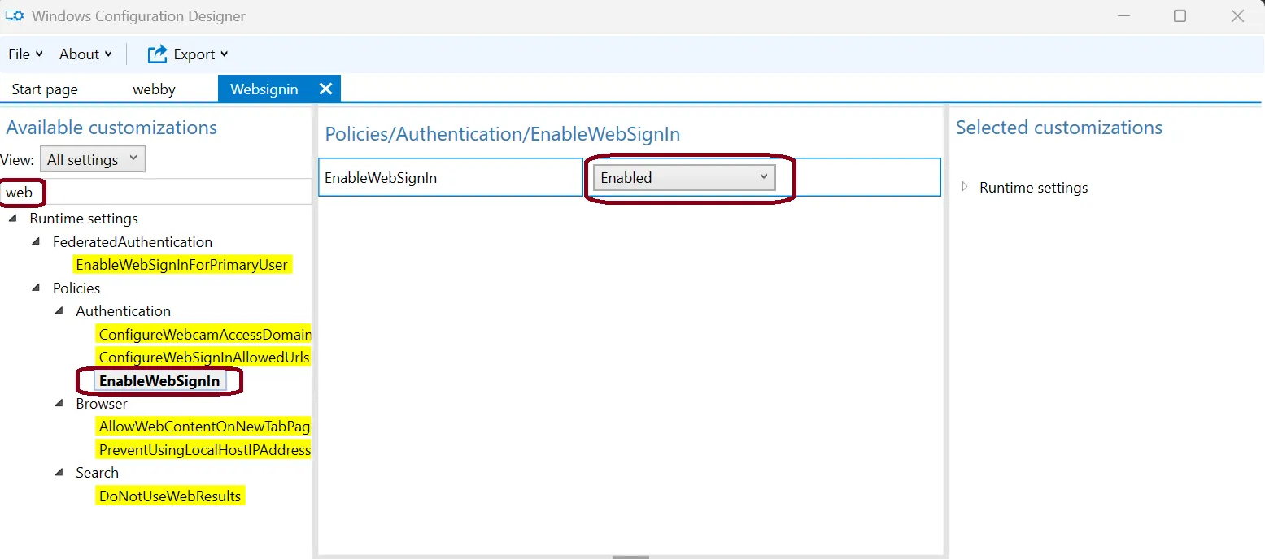The width and height of the screenshot is (1265, 559).
Task: Click the search box containing 'web'
Action: [x=156, y=193]
